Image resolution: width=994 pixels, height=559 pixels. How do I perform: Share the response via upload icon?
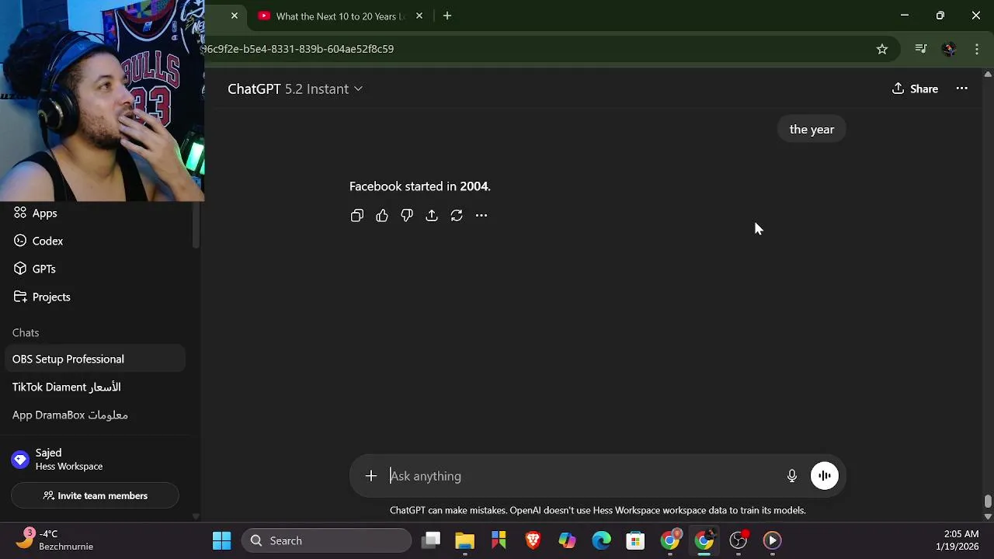tap(432, 216)
